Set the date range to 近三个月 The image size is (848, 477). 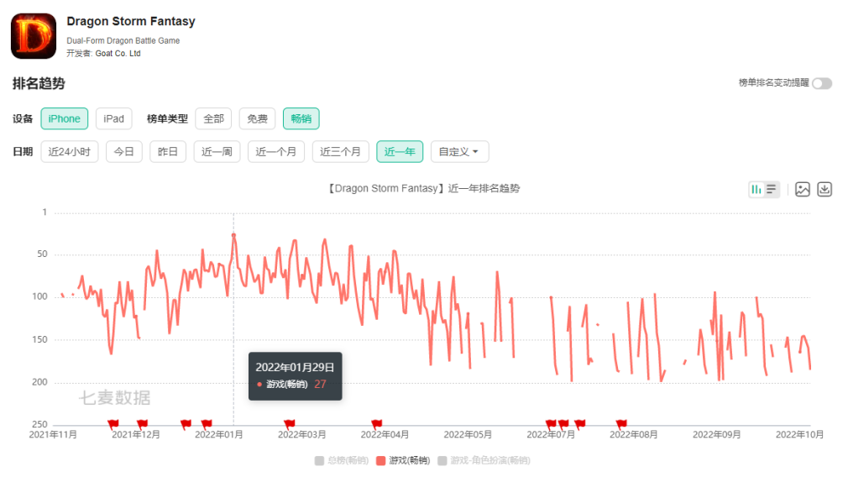pos(340,152)
